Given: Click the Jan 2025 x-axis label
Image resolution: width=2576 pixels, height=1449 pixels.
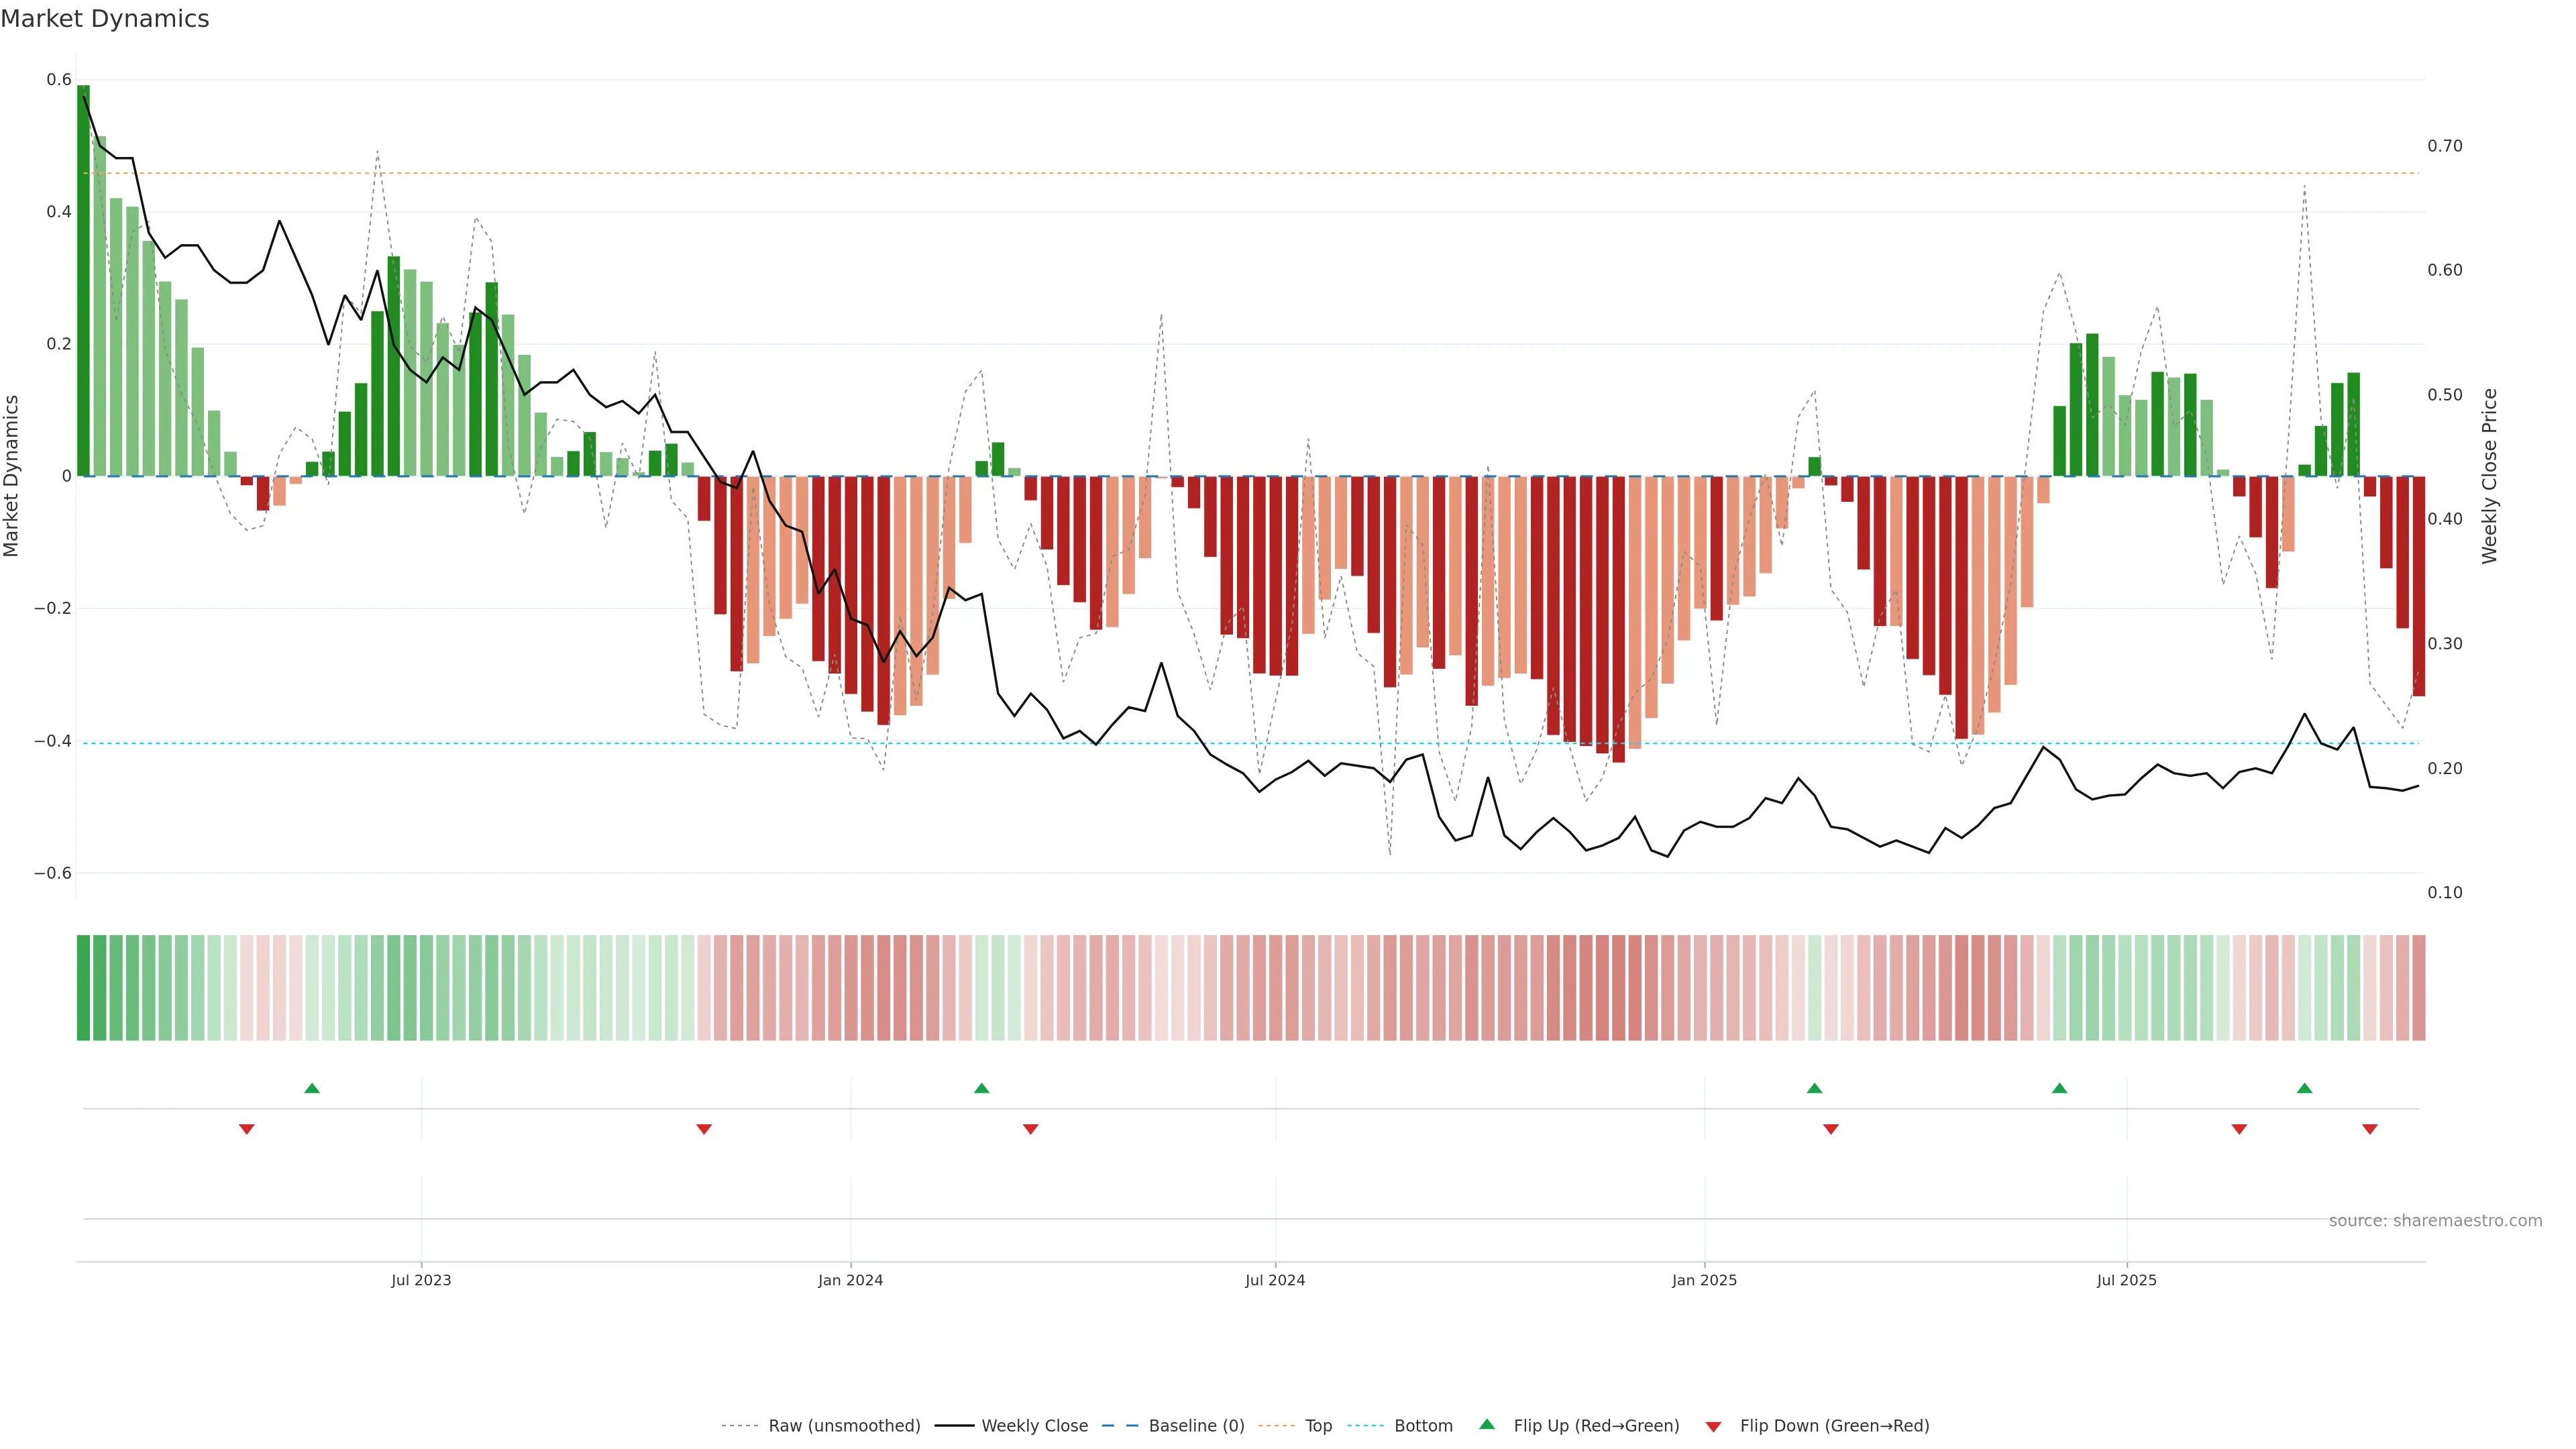Looking at the screenshot, I should coord(1704,1280).
